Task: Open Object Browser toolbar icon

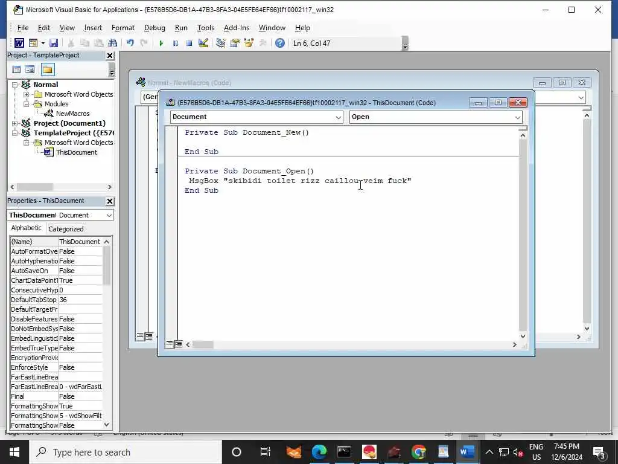Action: 249,43
